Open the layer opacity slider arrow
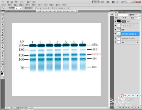 tap(140, 15)
